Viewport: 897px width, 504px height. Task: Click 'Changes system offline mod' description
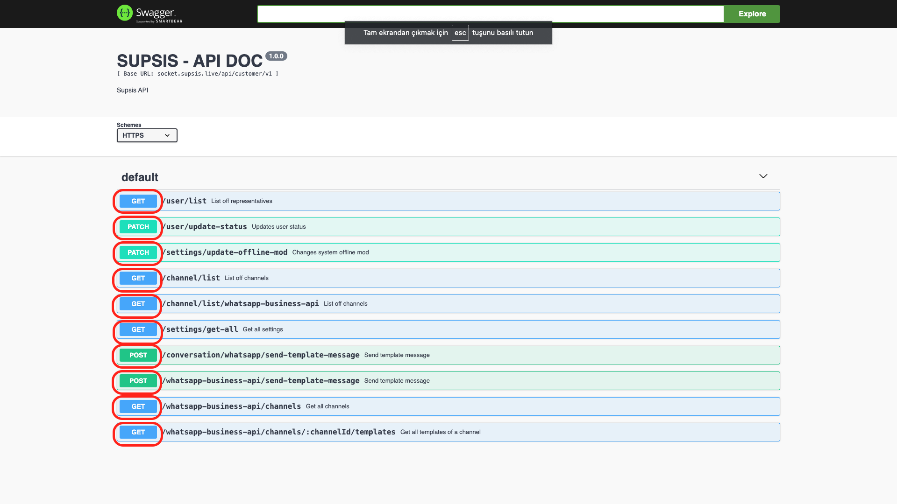tap(331, 252)
